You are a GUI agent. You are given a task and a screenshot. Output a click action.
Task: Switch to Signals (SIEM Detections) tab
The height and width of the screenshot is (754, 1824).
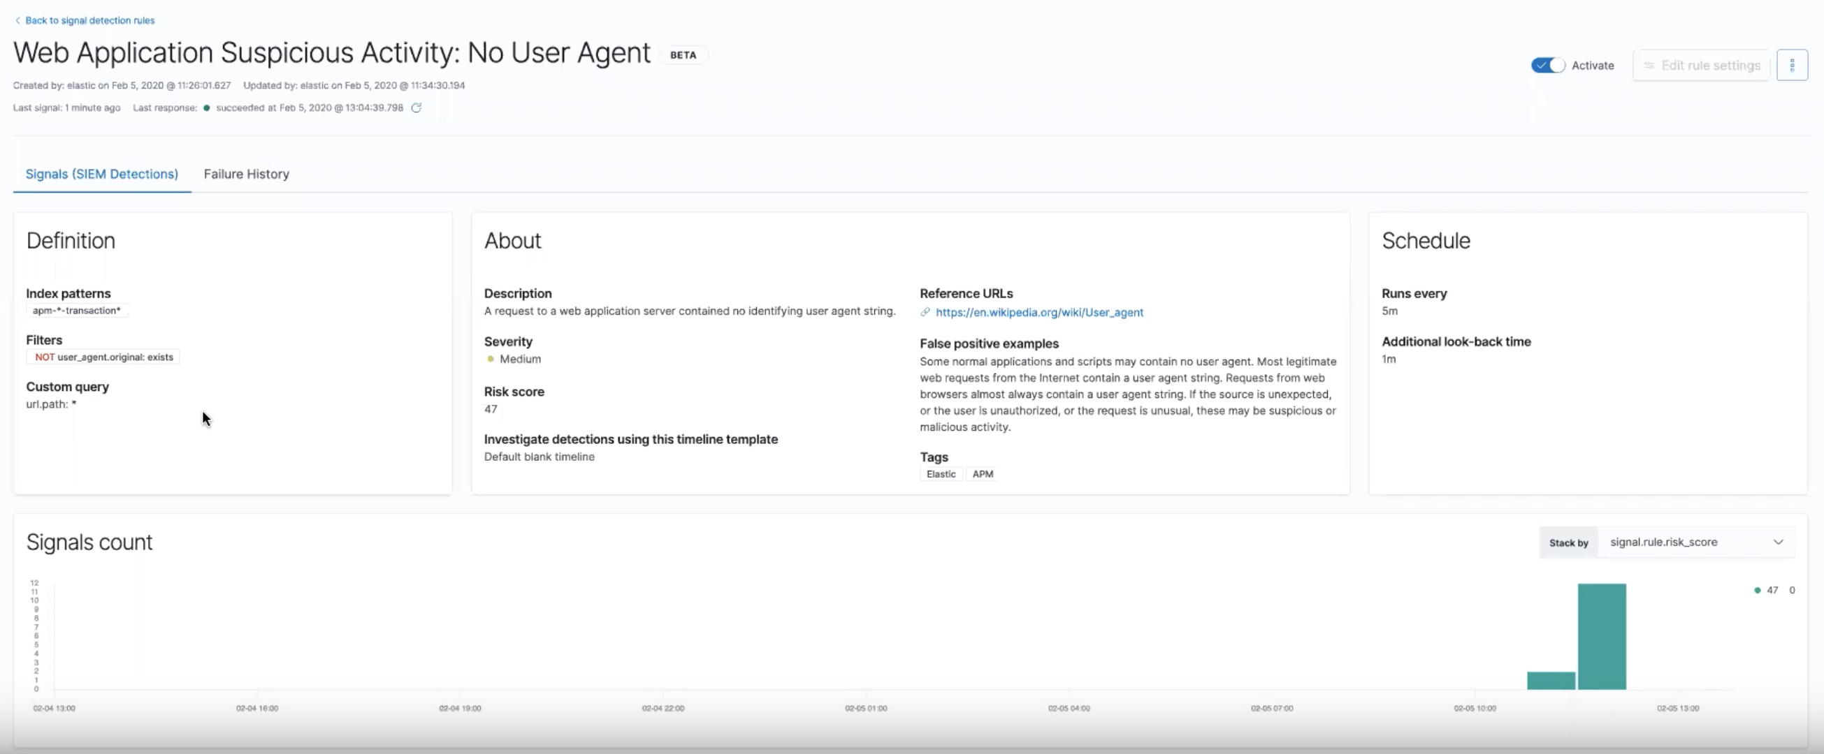tap(102, 174)
